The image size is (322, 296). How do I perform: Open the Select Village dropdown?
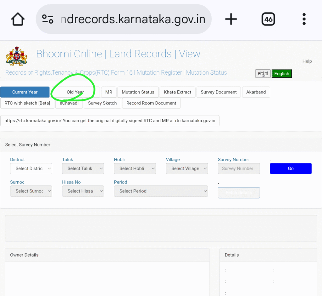pyautogui.click(x=187, y=168)
